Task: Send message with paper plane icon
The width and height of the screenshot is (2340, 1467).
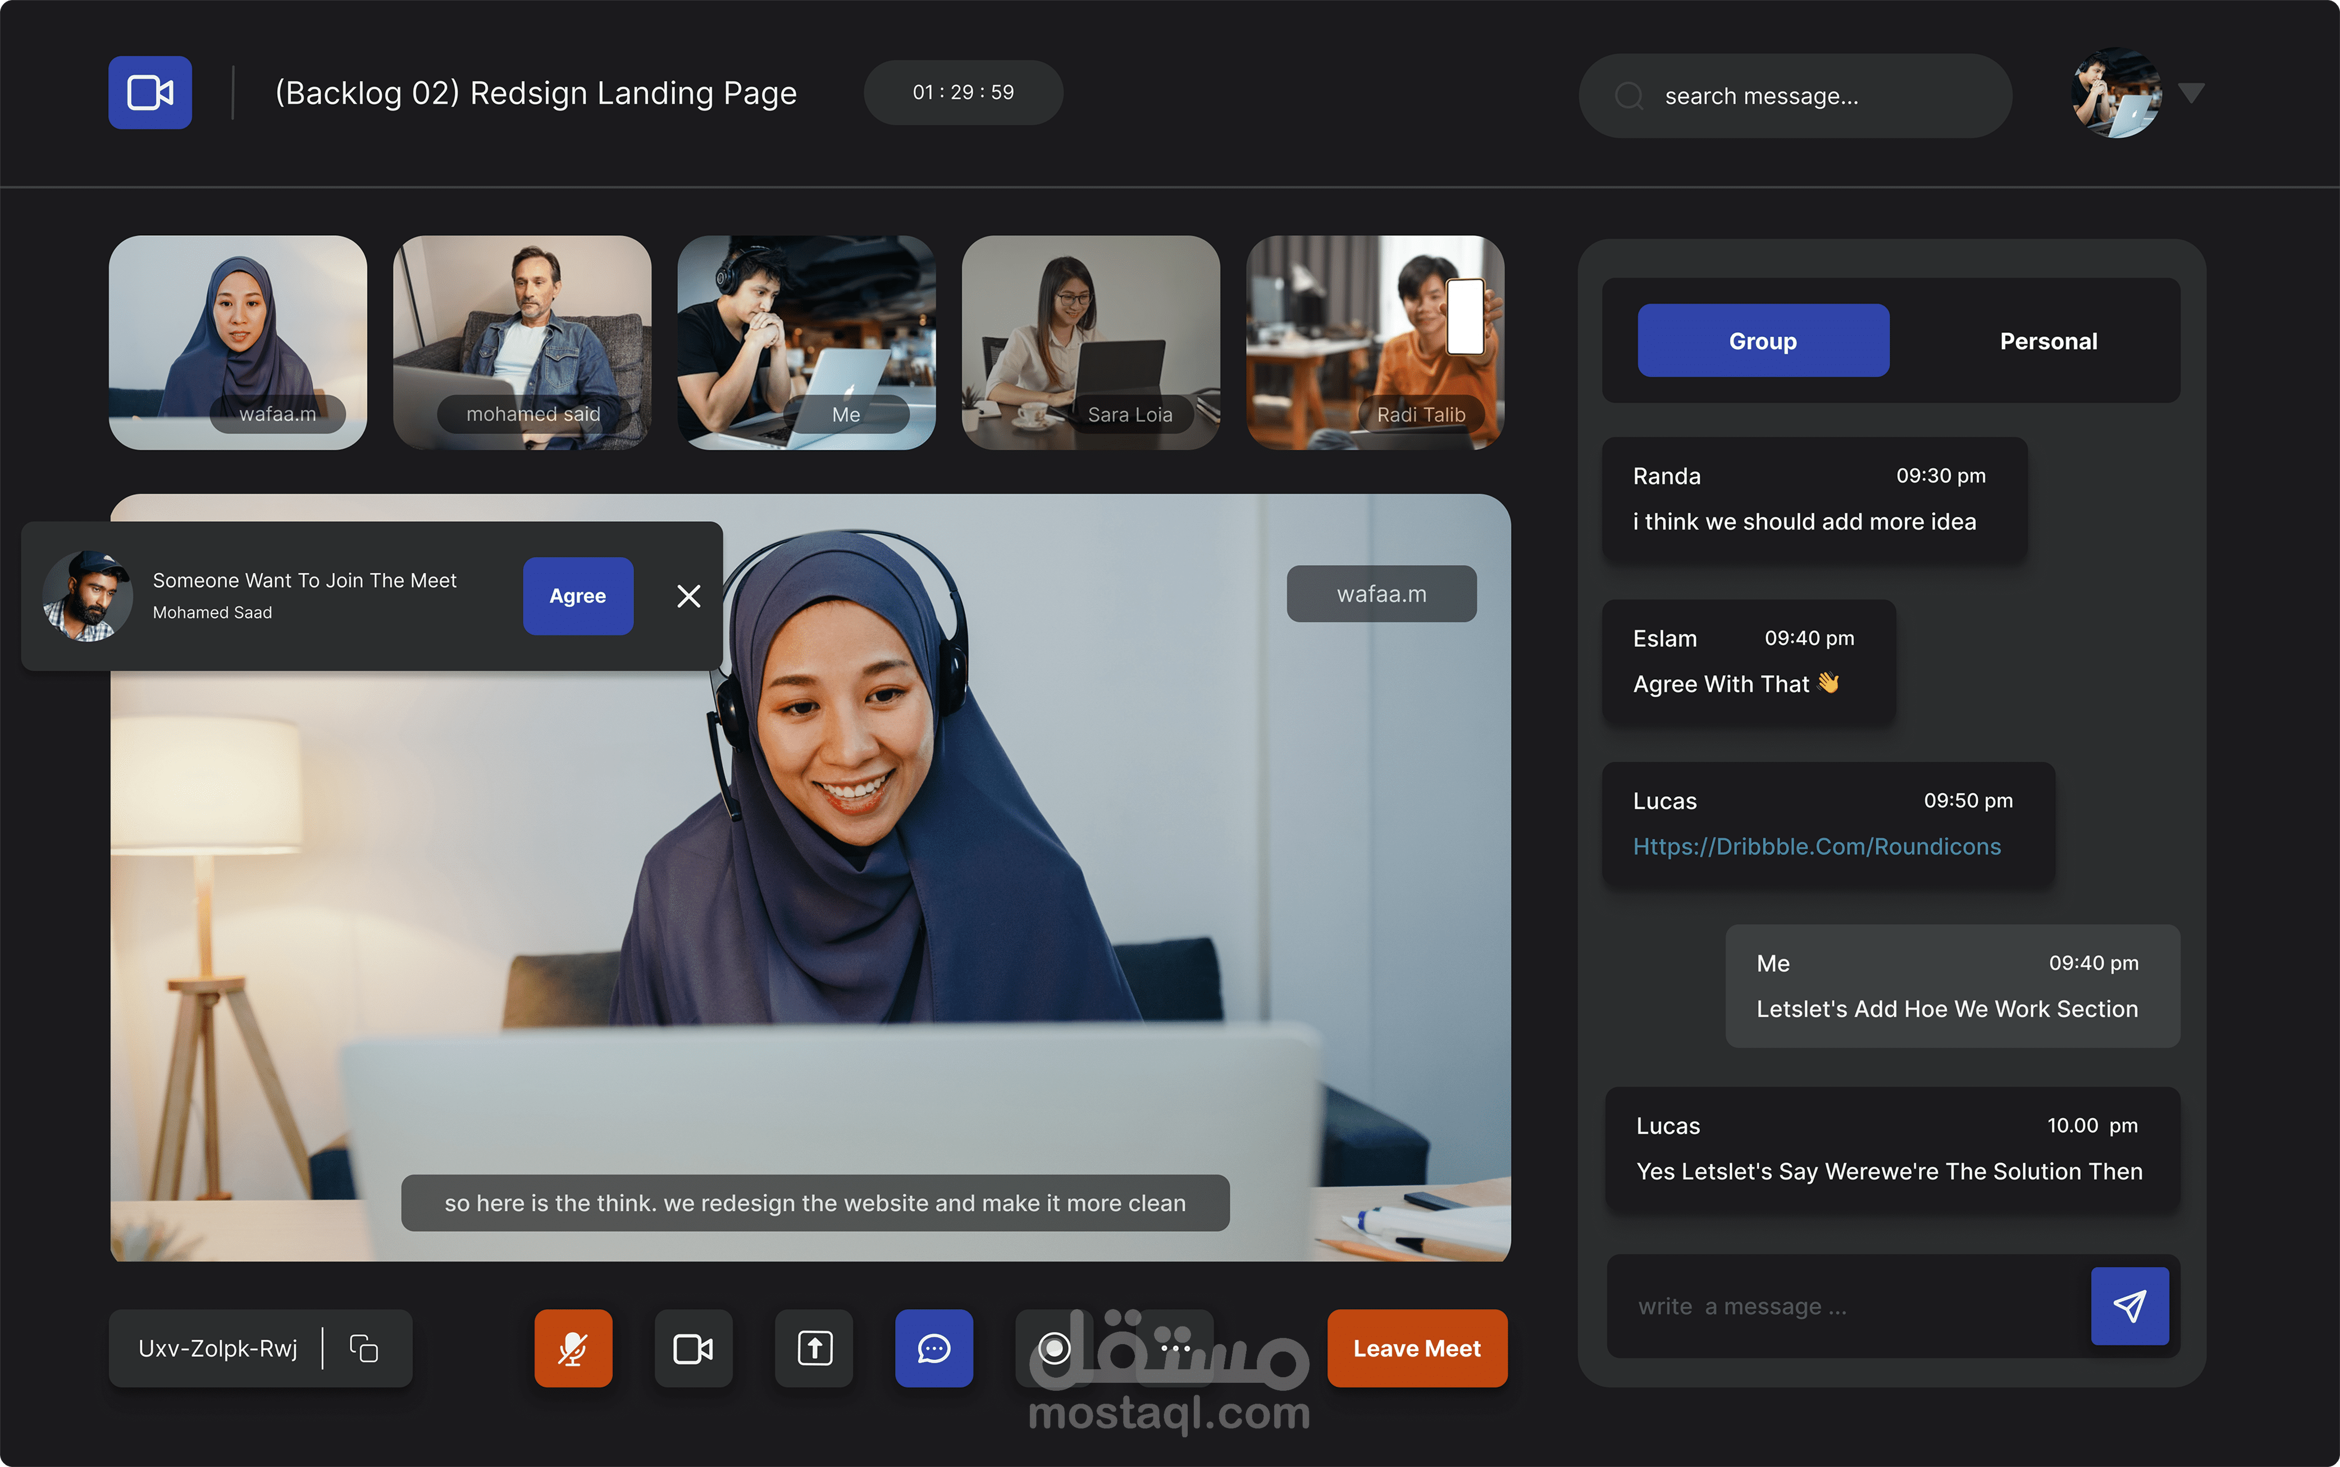Action: [x=2128, y=1305]
